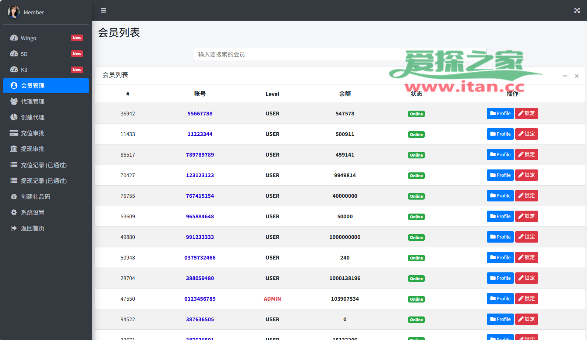This screenshot has height=340, width=587.
Task: Open the 5D sidebar item
Action: (x=24, y=54)
